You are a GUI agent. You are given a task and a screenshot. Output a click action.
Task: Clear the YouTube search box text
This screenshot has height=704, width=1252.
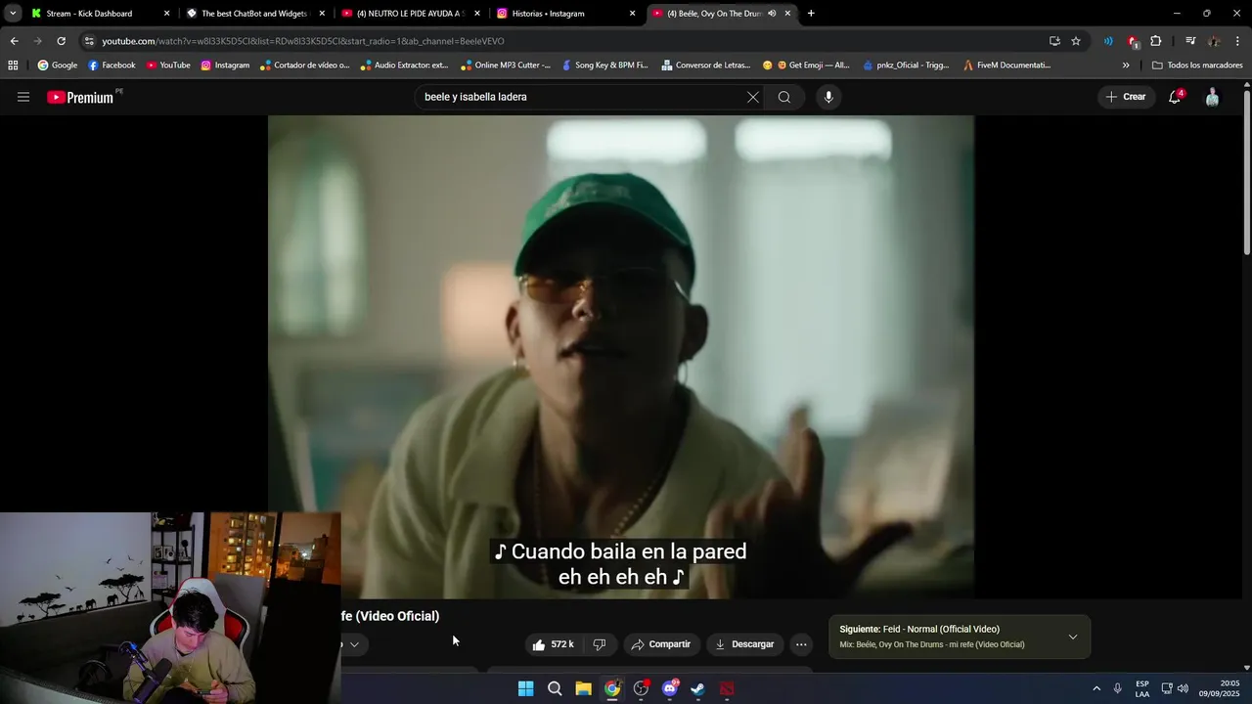pos(752,97)
